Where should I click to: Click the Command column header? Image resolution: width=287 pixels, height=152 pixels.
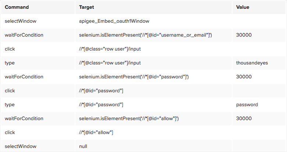pos(17,7)
